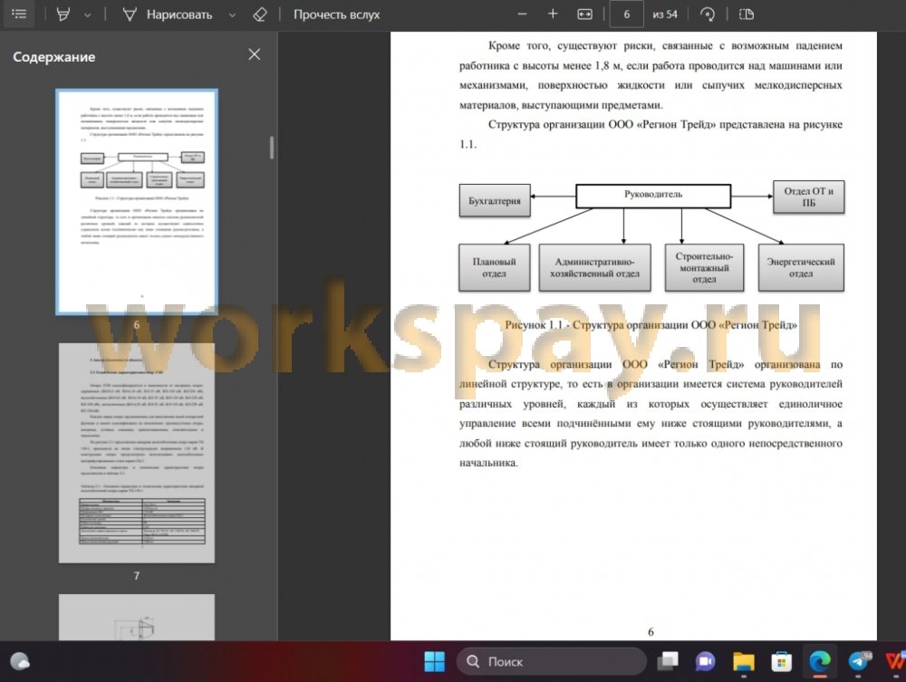Click the Отдел ОТ и ПБ box
Image resolution: width=906 pixels, height=682 pixels.
pyautogui.click(x=808, y=197)
